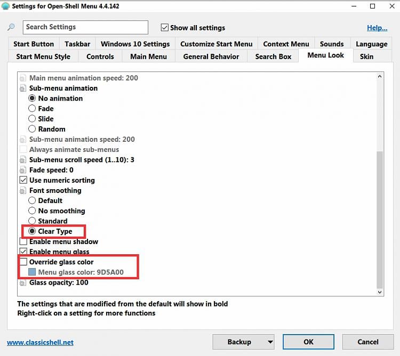Click the icon beside Main menu animation speed
Screen dimensions: 400x356
tap(23, 78)
